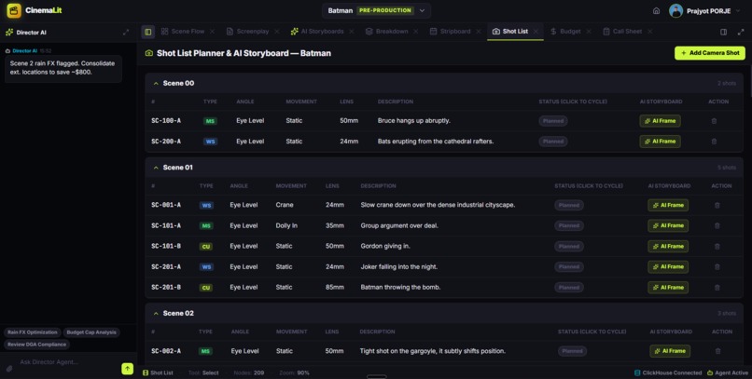Cycle the Planned status for SC-200-A

pos(553,142)
